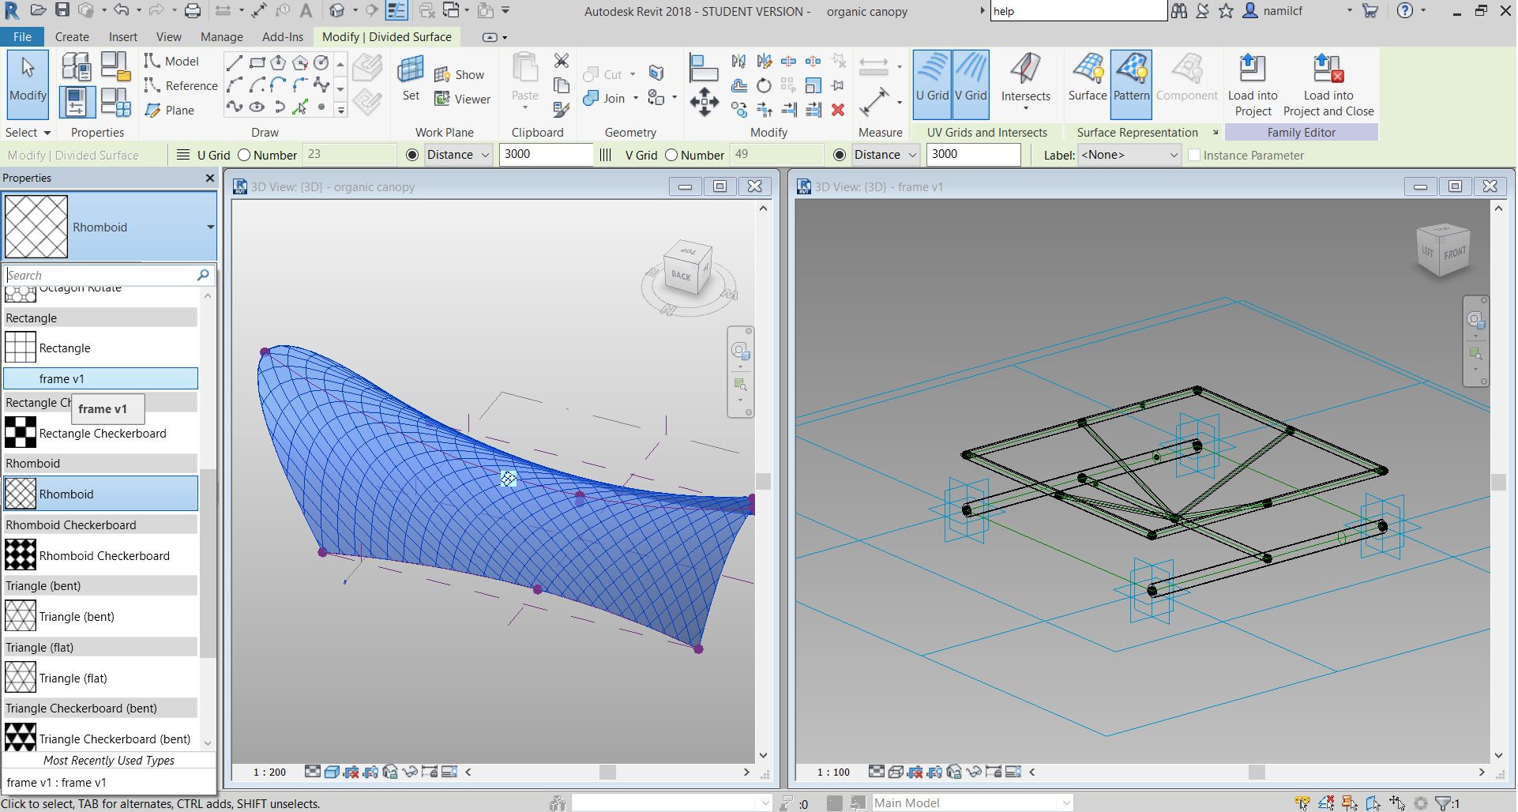The width and height of the screenshot is (1518, 812).
Task: Open the Insert ribbon tab
Action: click(x=123, y=36)
